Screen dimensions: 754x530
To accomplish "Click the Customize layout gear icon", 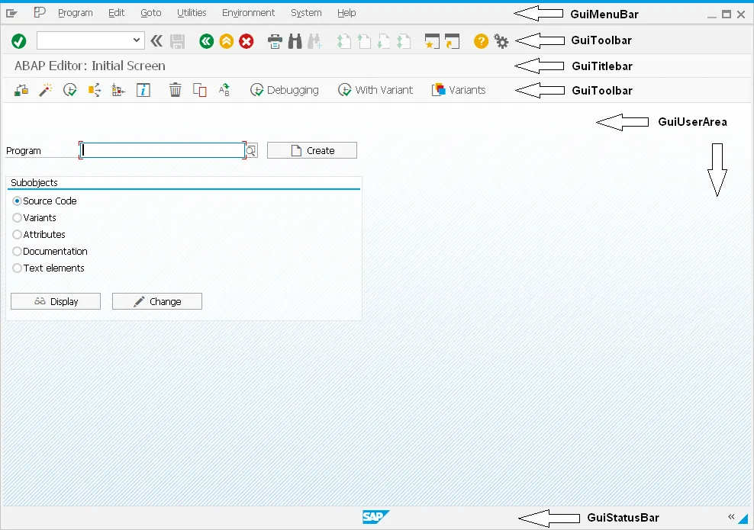I will pos(501,41).
